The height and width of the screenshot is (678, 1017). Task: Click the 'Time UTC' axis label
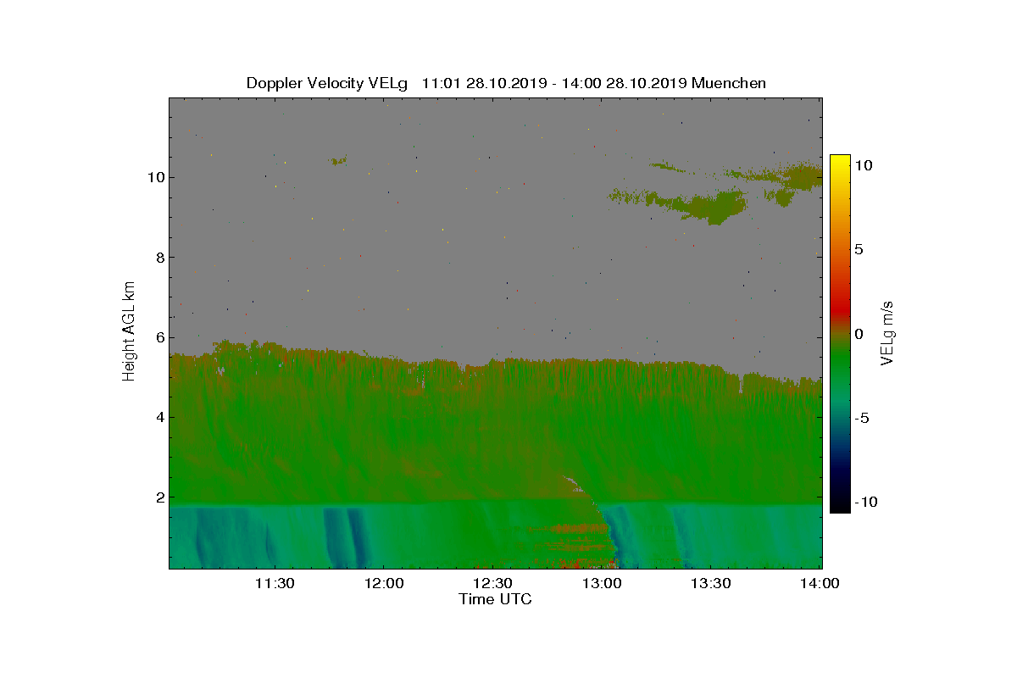496,599
